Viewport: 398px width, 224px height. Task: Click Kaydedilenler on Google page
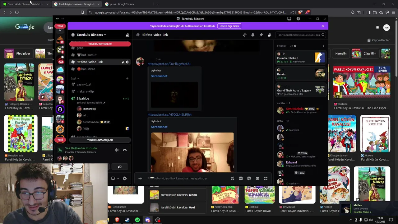378,40
